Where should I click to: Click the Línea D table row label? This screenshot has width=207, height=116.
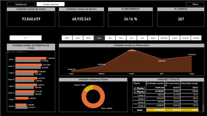[142, 106]
